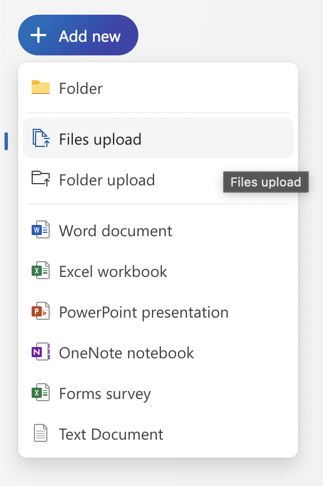Select Folder upload menu item label

click(x=107, y=180)
